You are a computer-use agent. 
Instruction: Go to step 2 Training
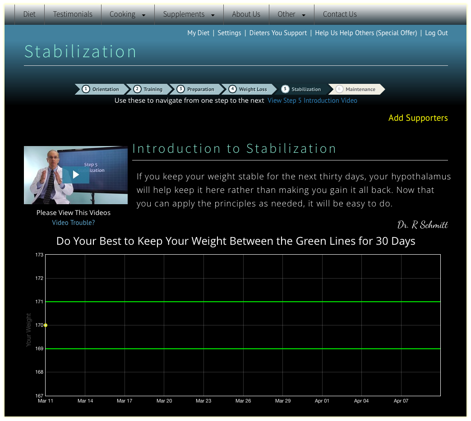[x=148, y=89]
